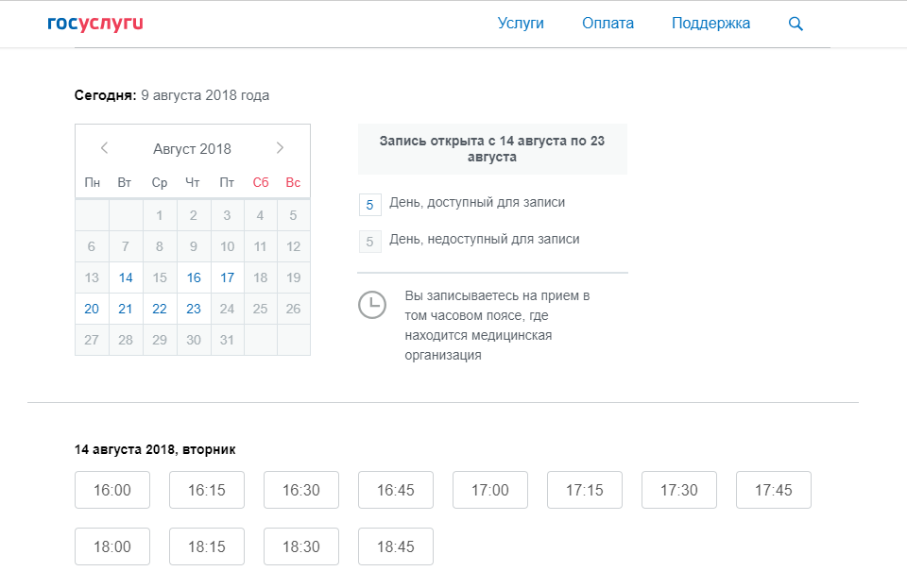The width and height of the screenshot is (907, 588).
Task: Choose the 16:30 time slot
Action: click(x=301, y=490)
